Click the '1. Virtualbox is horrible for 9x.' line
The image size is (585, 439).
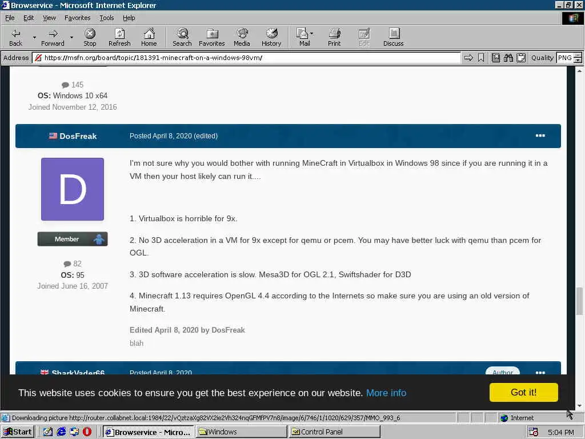[x=183, y=218]
